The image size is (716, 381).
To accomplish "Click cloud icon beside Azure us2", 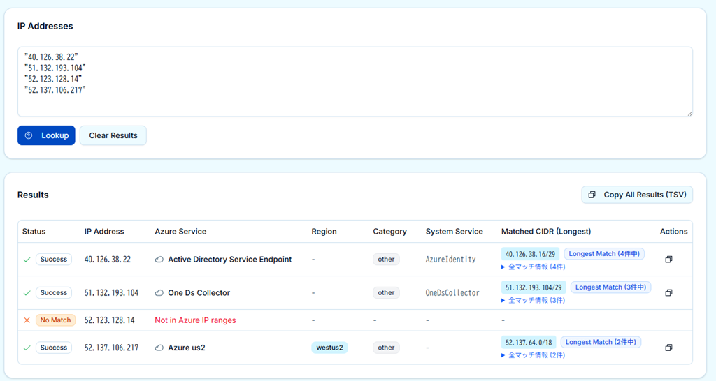I will click(x=159, y=348).
